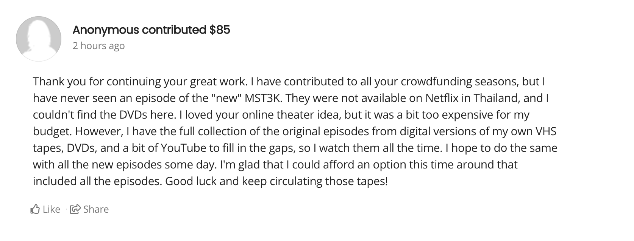Click the word "However" in the comment

[x=99, y=131]
